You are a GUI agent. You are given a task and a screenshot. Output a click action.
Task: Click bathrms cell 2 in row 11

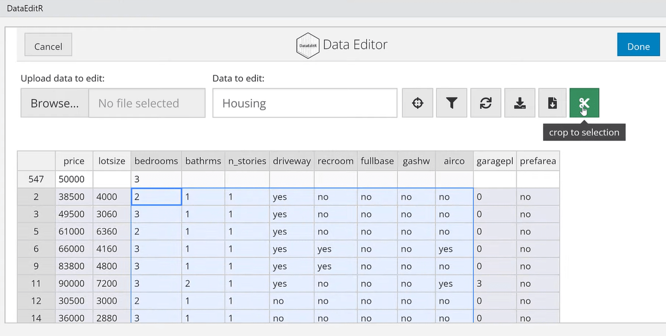[203, 283]
